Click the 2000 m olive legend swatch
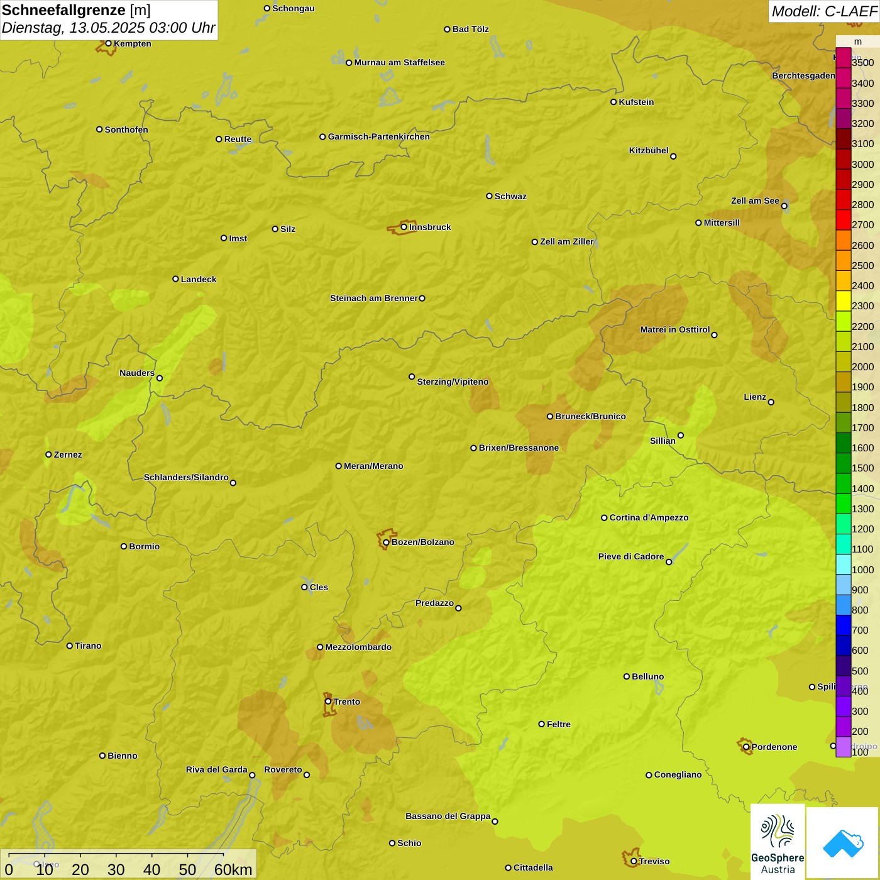This screenshot has height=880, width=880. [843, 362]
